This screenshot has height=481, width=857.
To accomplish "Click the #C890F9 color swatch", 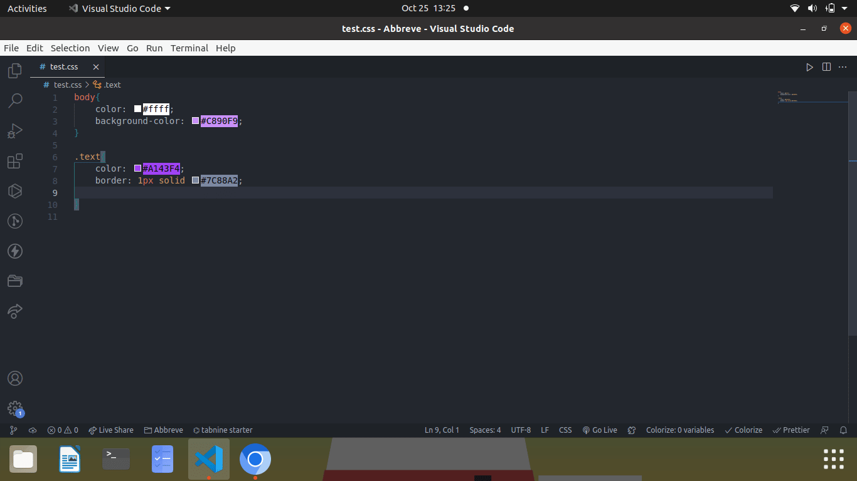I will point(194,121).
